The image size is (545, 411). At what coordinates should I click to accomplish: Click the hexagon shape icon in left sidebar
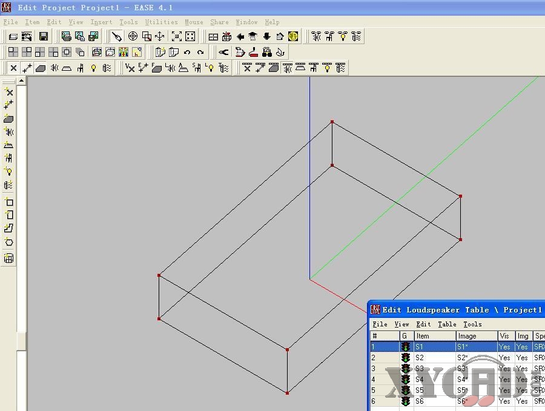point(8,242)
